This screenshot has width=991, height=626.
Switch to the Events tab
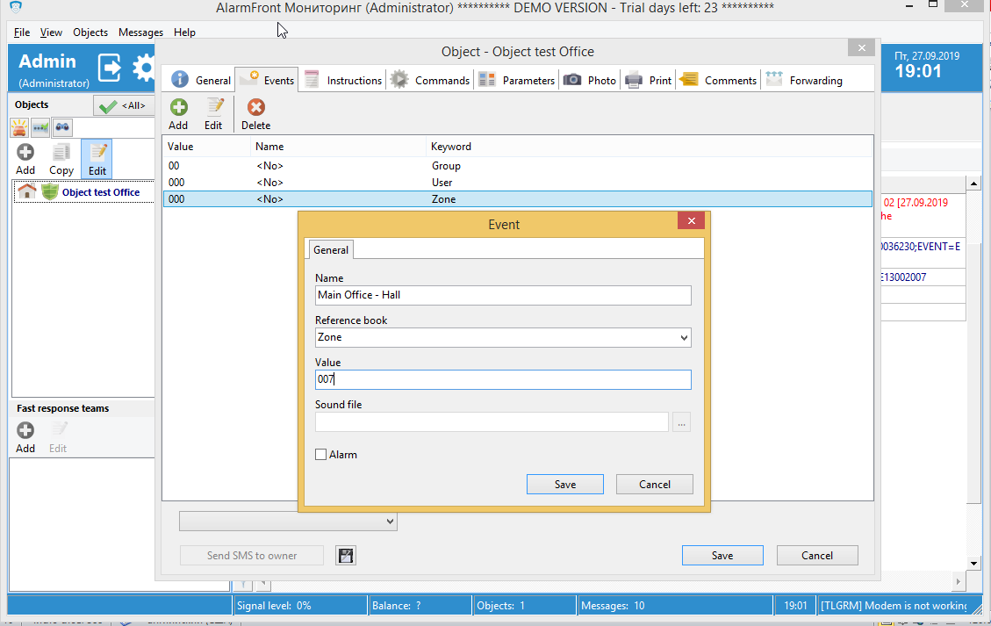coord(267,80)
